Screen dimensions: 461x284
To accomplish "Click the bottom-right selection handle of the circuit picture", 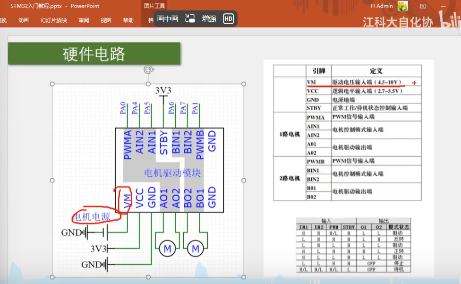I will [x=243, y=277].
